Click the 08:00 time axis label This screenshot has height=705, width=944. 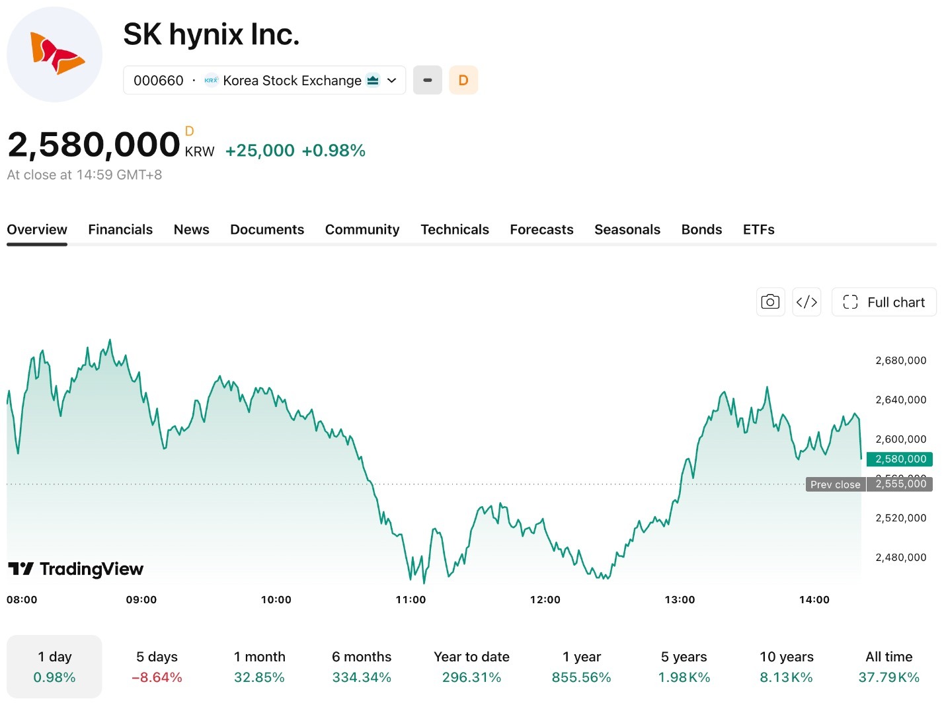click(22, 600)
